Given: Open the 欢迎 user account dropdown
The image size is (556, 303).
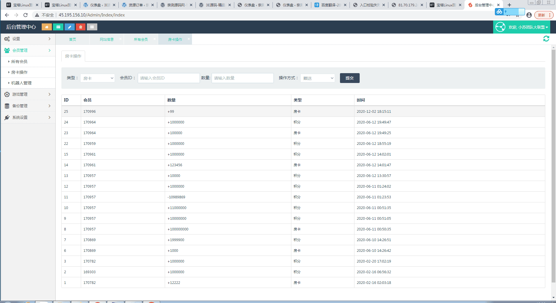Looking at the screenshot, I should [522, 27].
